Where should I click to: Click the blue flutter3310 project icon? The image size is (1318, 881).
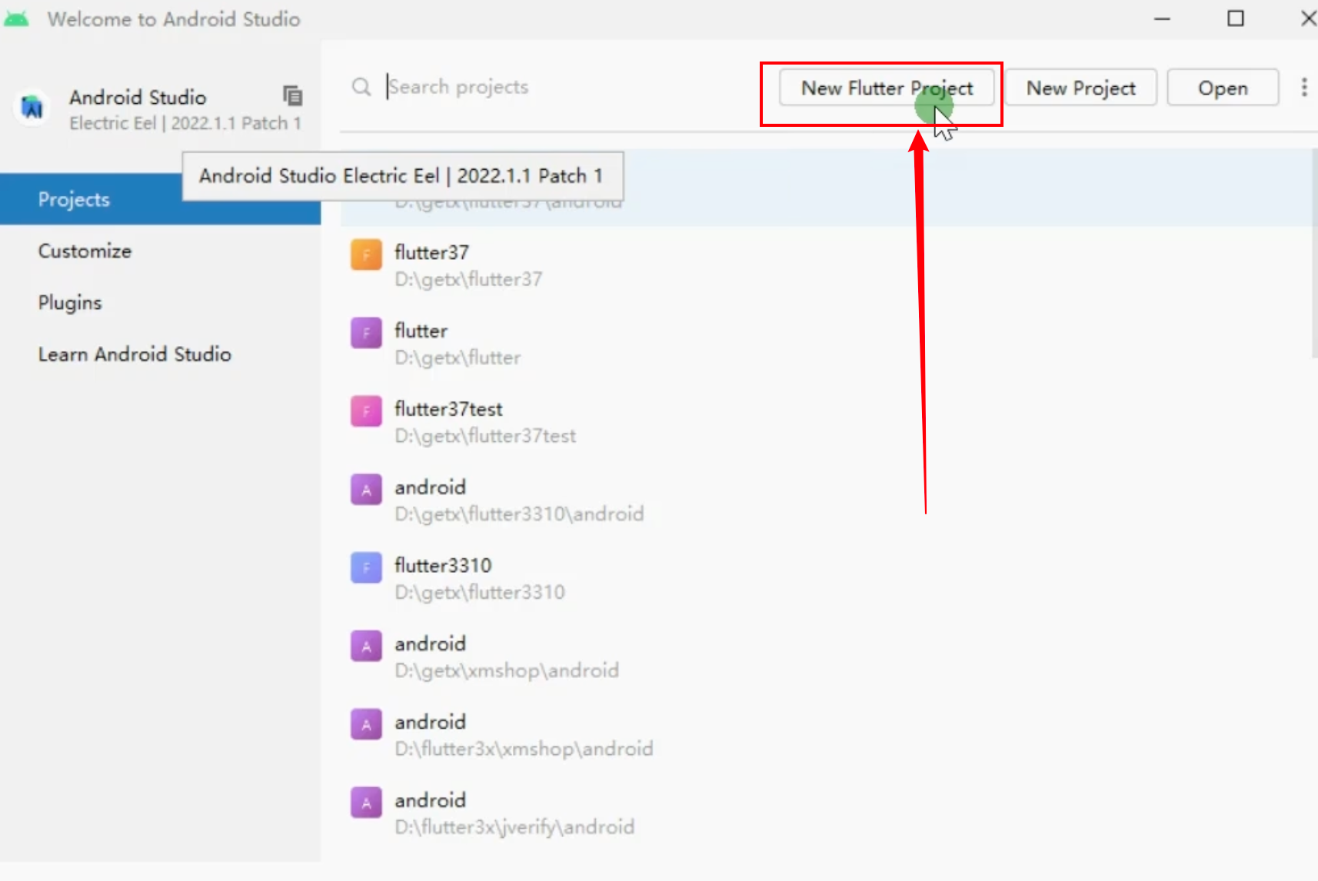tap(366, 567)
